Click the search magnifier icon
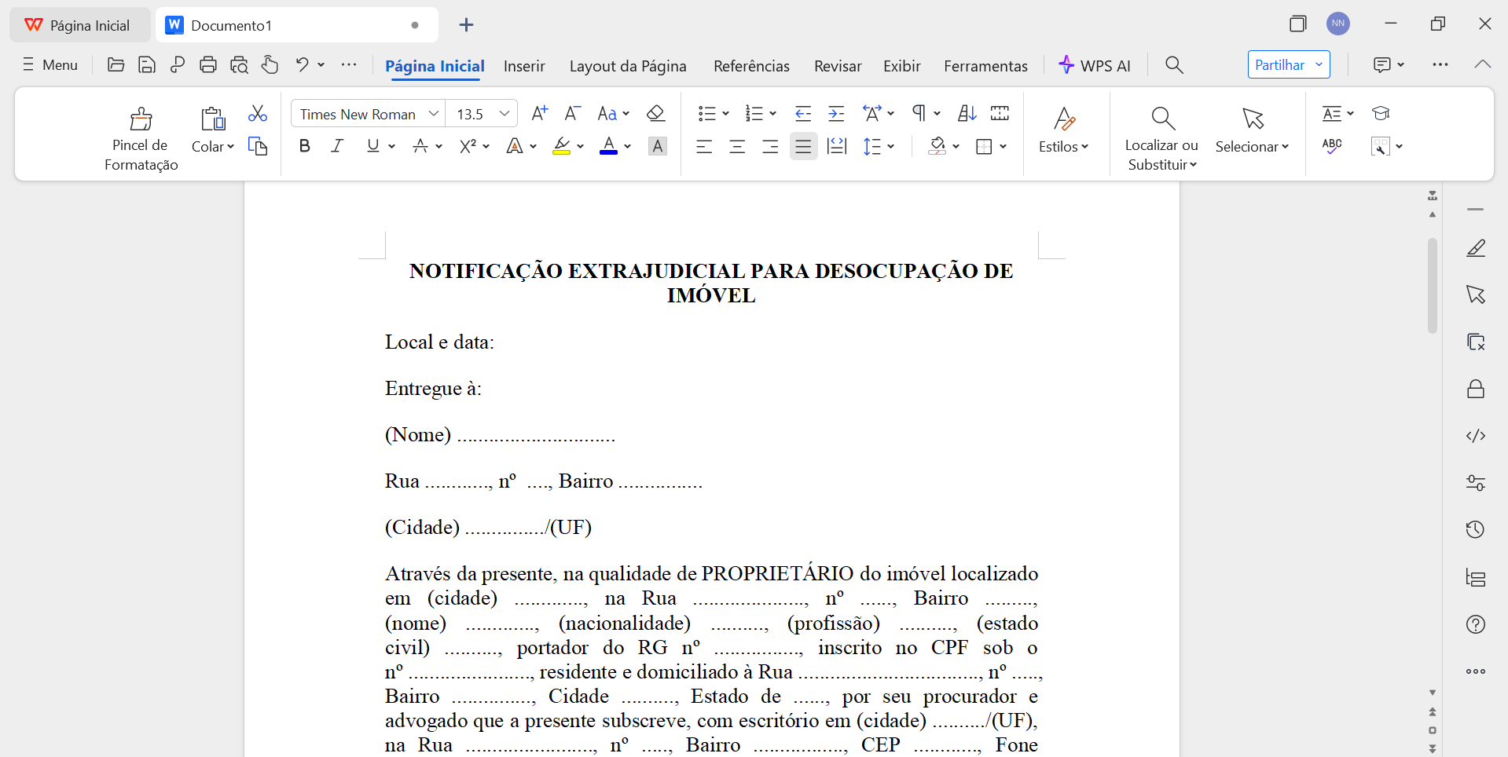The image size is (1508, 757). 1174,64
